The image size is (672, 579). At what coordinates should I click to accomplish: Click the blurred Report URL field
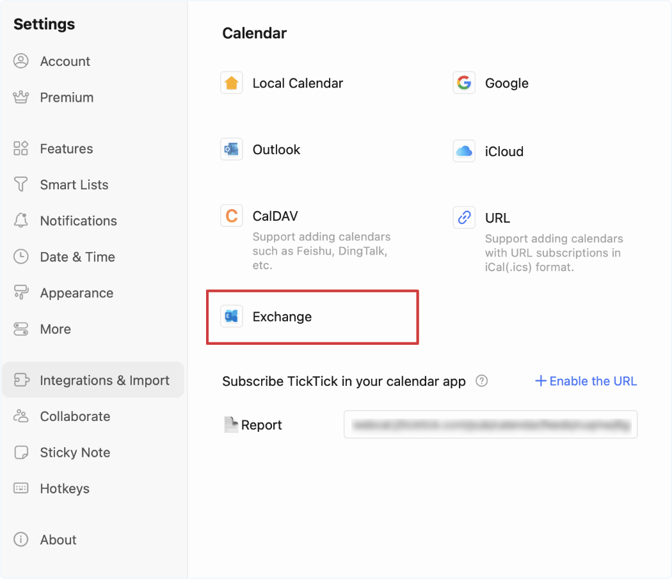pos(491,424)
